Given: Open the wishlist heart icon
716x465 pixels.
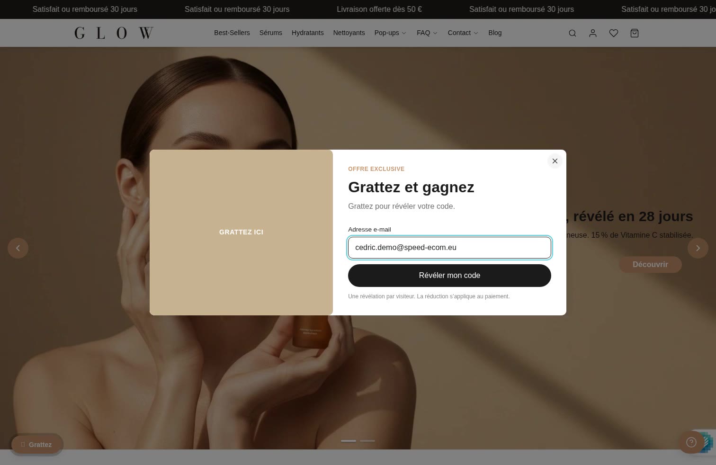Looking at the screenshot, I should 613,33.
